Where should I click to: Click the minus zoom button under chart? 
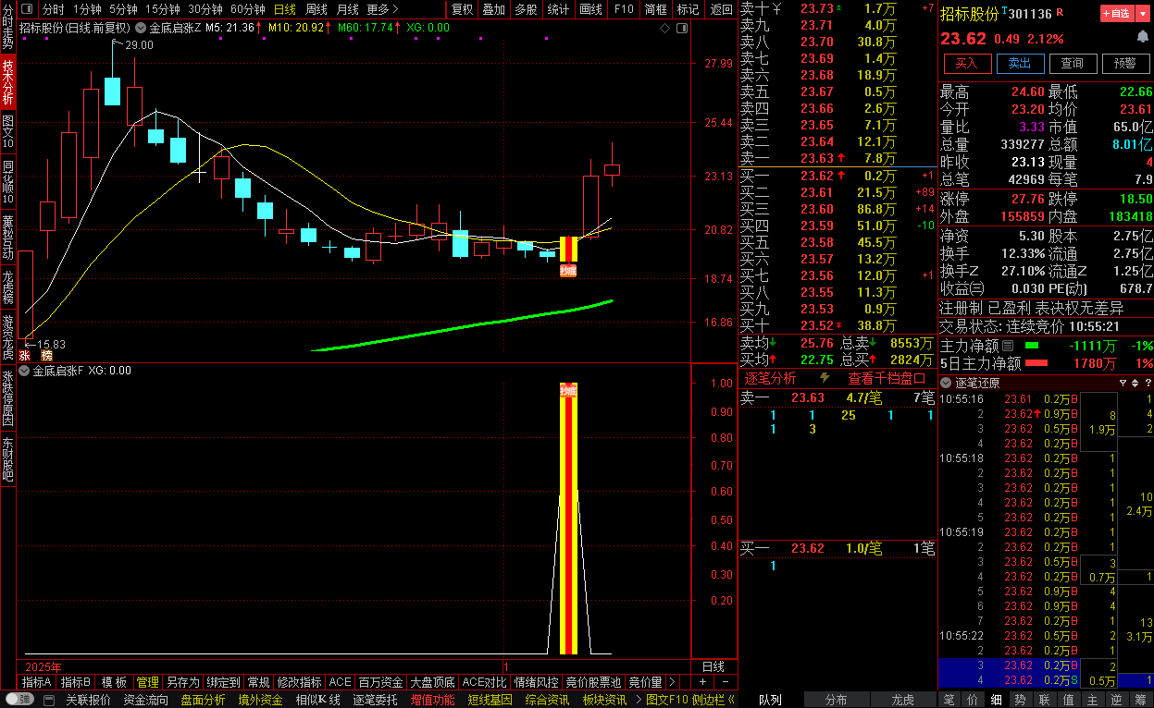pos(726,682)
